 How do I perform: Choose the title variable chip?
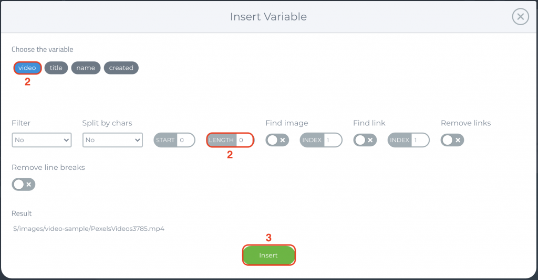coord(56,68)
